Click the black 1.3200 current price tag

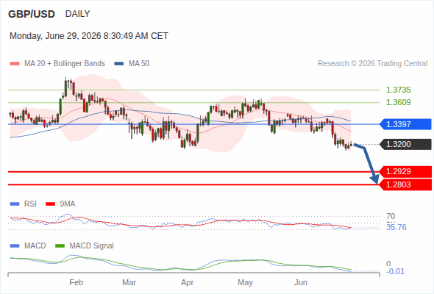(x=405, y=144)
